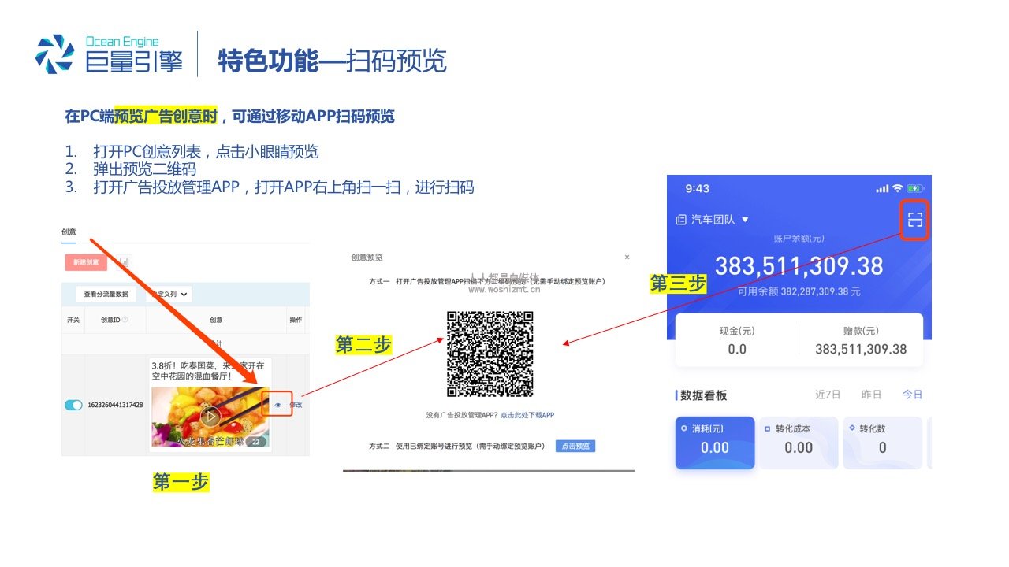Click the Ocean Engine 巨量引擎 logo
This screenshot has height=567, width=1009.
[110, 54]
